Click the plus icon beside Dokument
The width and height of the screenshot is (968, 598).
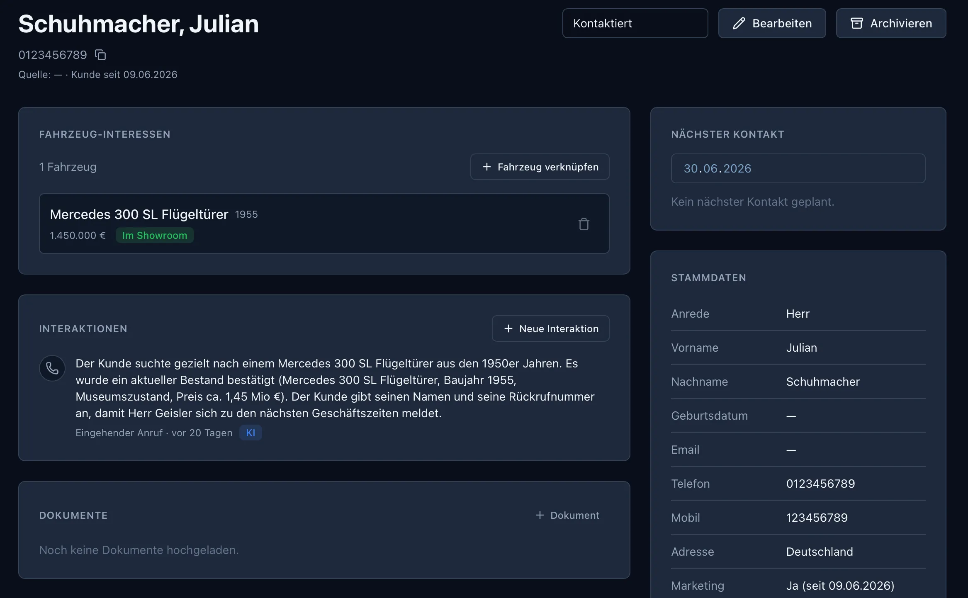pos(540,515)
